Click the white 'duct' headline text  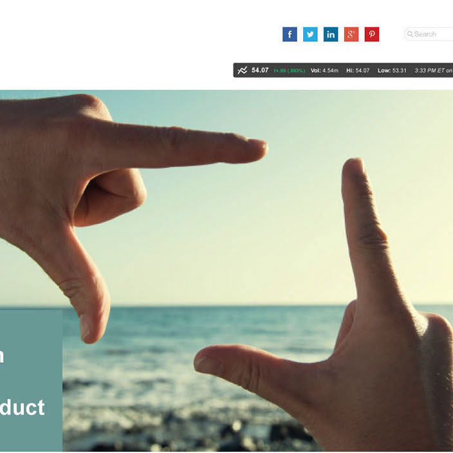[x=23, y=407]
